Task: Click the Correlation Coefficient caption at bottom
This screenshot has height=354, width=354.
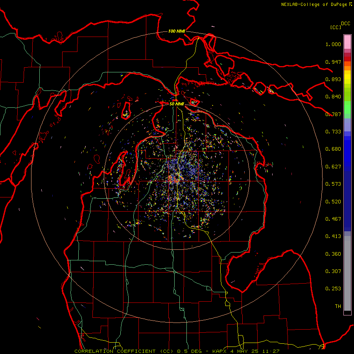Action: point(177,351)
